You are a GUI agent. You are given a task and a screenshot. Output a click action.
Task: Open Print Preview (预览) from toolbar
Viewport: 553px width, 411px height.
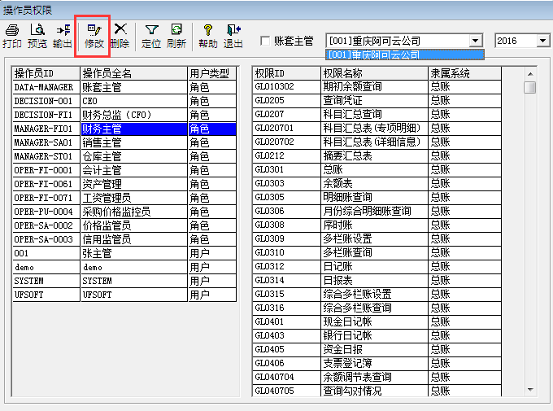tap(37, 36)
